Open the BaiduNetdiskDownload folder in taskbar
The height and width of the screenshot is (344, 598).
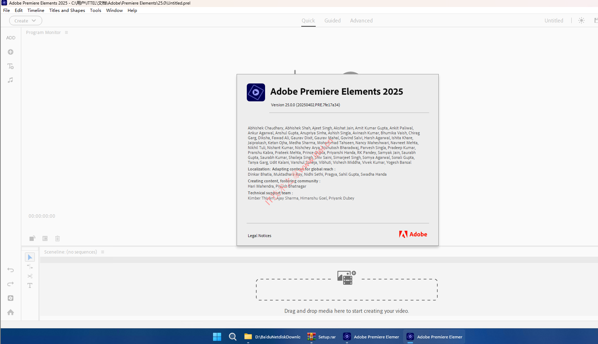273,337
